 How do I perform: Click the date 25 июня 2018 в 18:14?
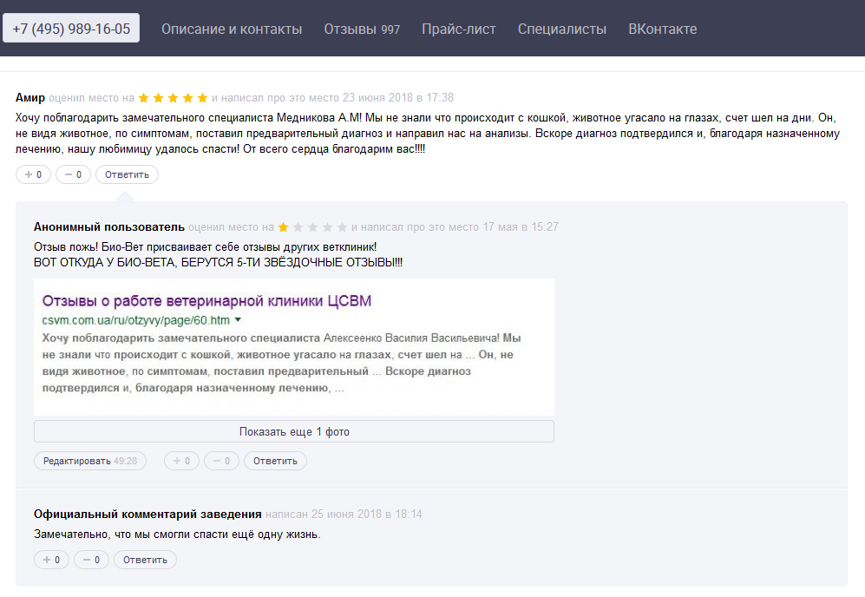point(366,515)
